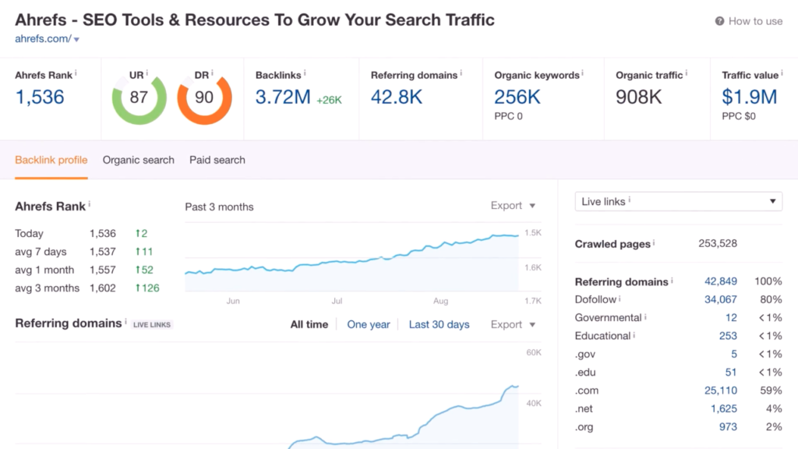Image resolution: width=798 pixels, height=449 pixels.
Task: Click the avg 3 months rank row
Action: pyautogui.click(x=87, y=288)
